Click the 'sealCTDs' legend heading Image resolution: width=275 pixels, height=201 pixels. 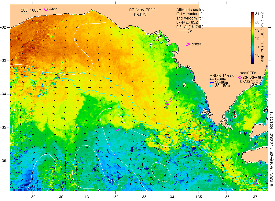(x=248, y=73)
